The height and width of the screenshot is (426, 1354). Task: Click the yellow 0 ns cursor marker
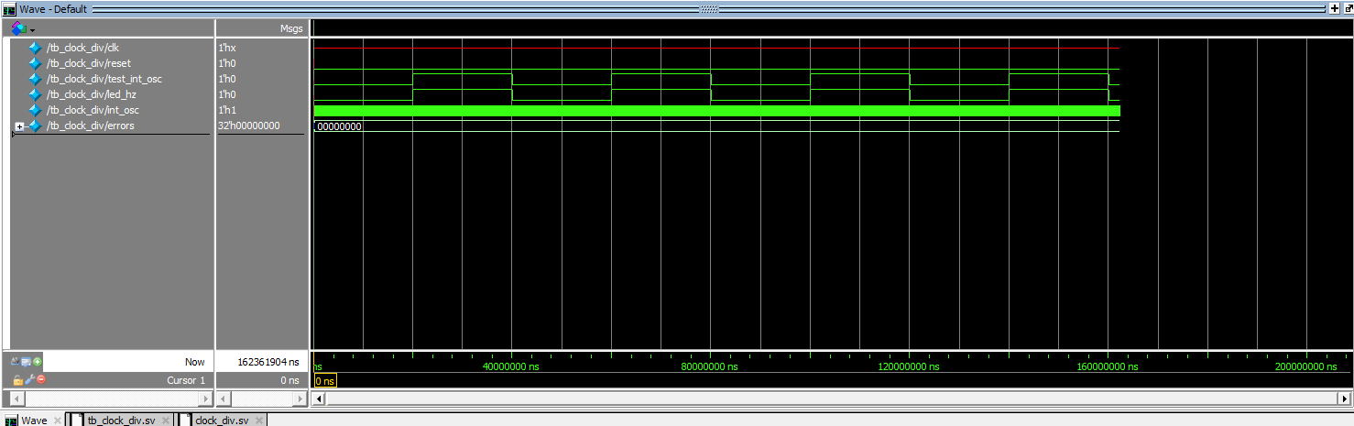324,380
